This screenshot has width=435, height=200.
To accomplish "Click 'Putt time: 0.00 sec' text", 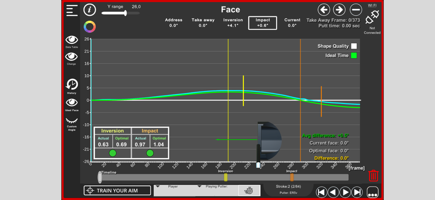I will click(339, 26).
